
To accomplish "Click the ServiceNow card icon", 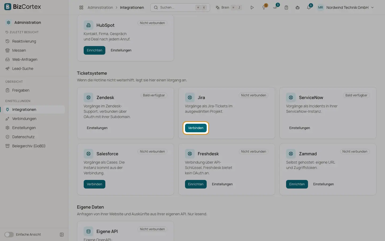I will (x=291, y=97).
